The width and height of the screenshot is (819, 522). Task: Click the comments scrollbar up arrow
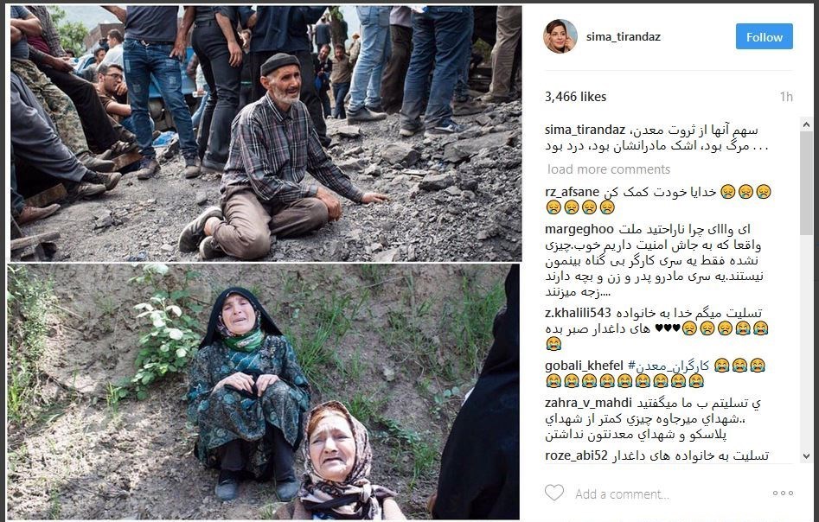tap(806, 124)
